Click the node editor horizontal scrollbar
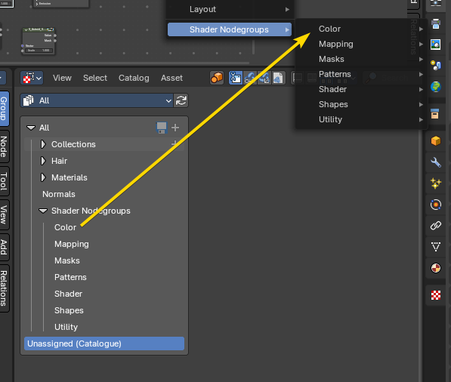Viewport: 451px width, 382px height. click(124, 63)
